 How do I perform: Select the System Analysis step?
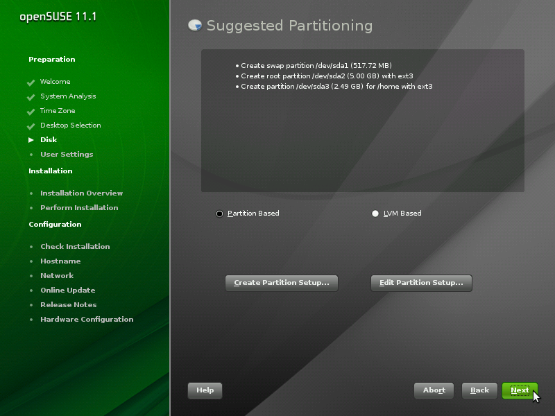(68, 96)
